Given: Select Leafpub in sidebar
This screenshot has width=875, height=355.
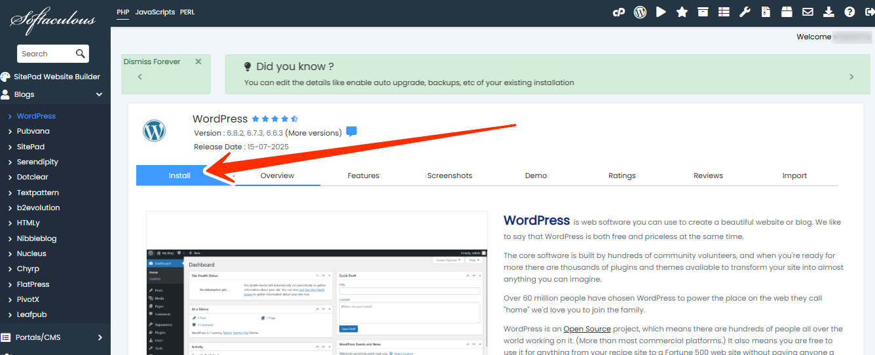Looking at the screenshot, I should 32,314.
